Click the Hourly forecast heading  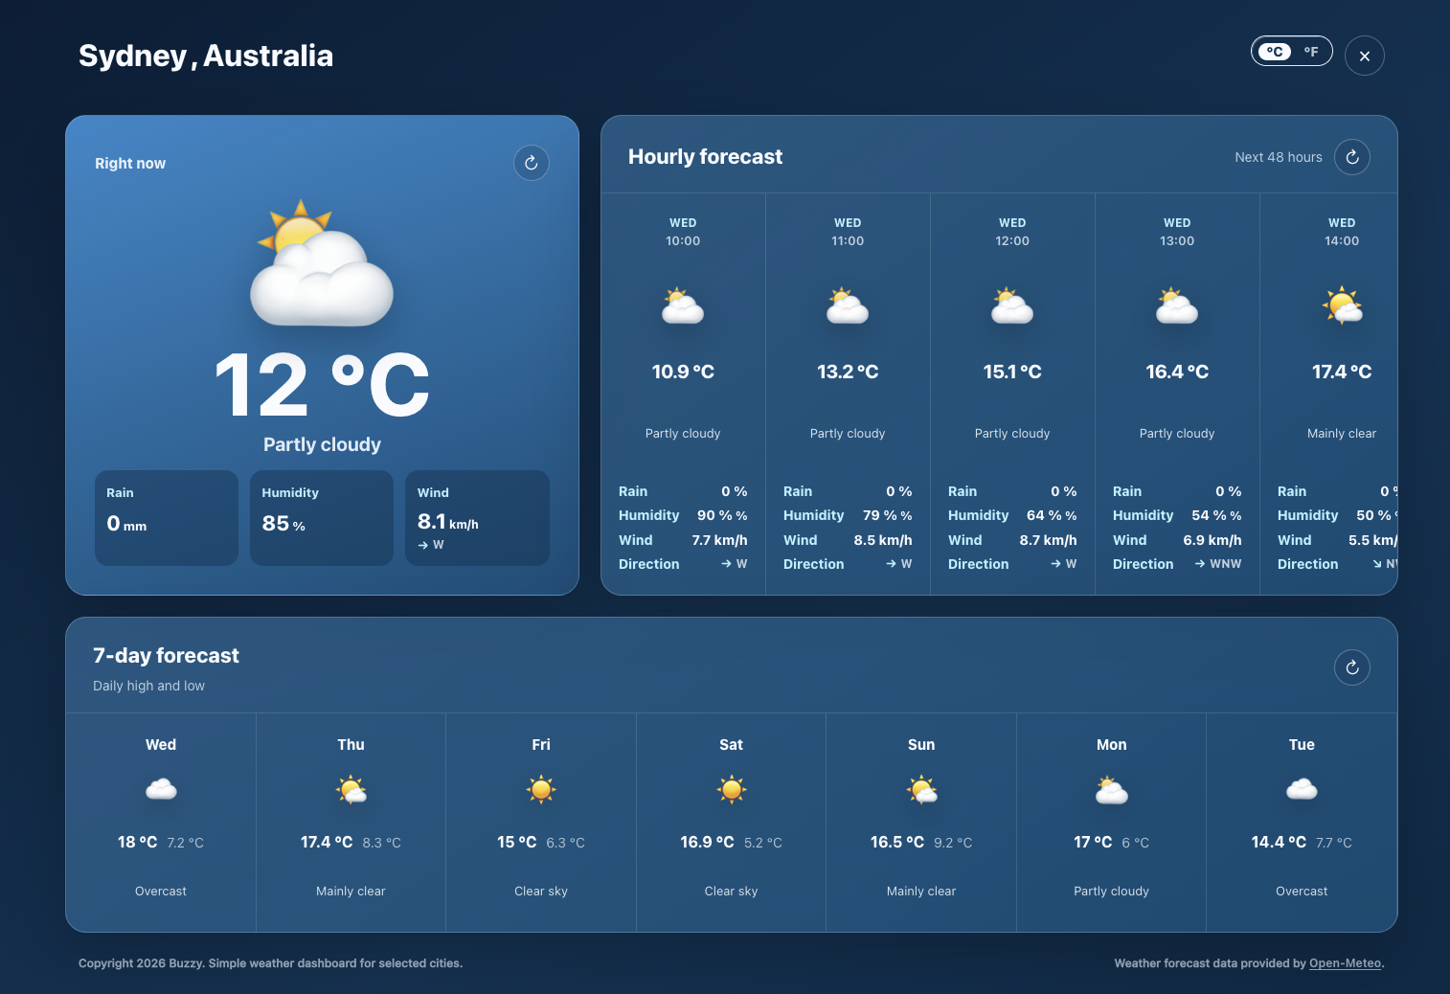(705, 157)
